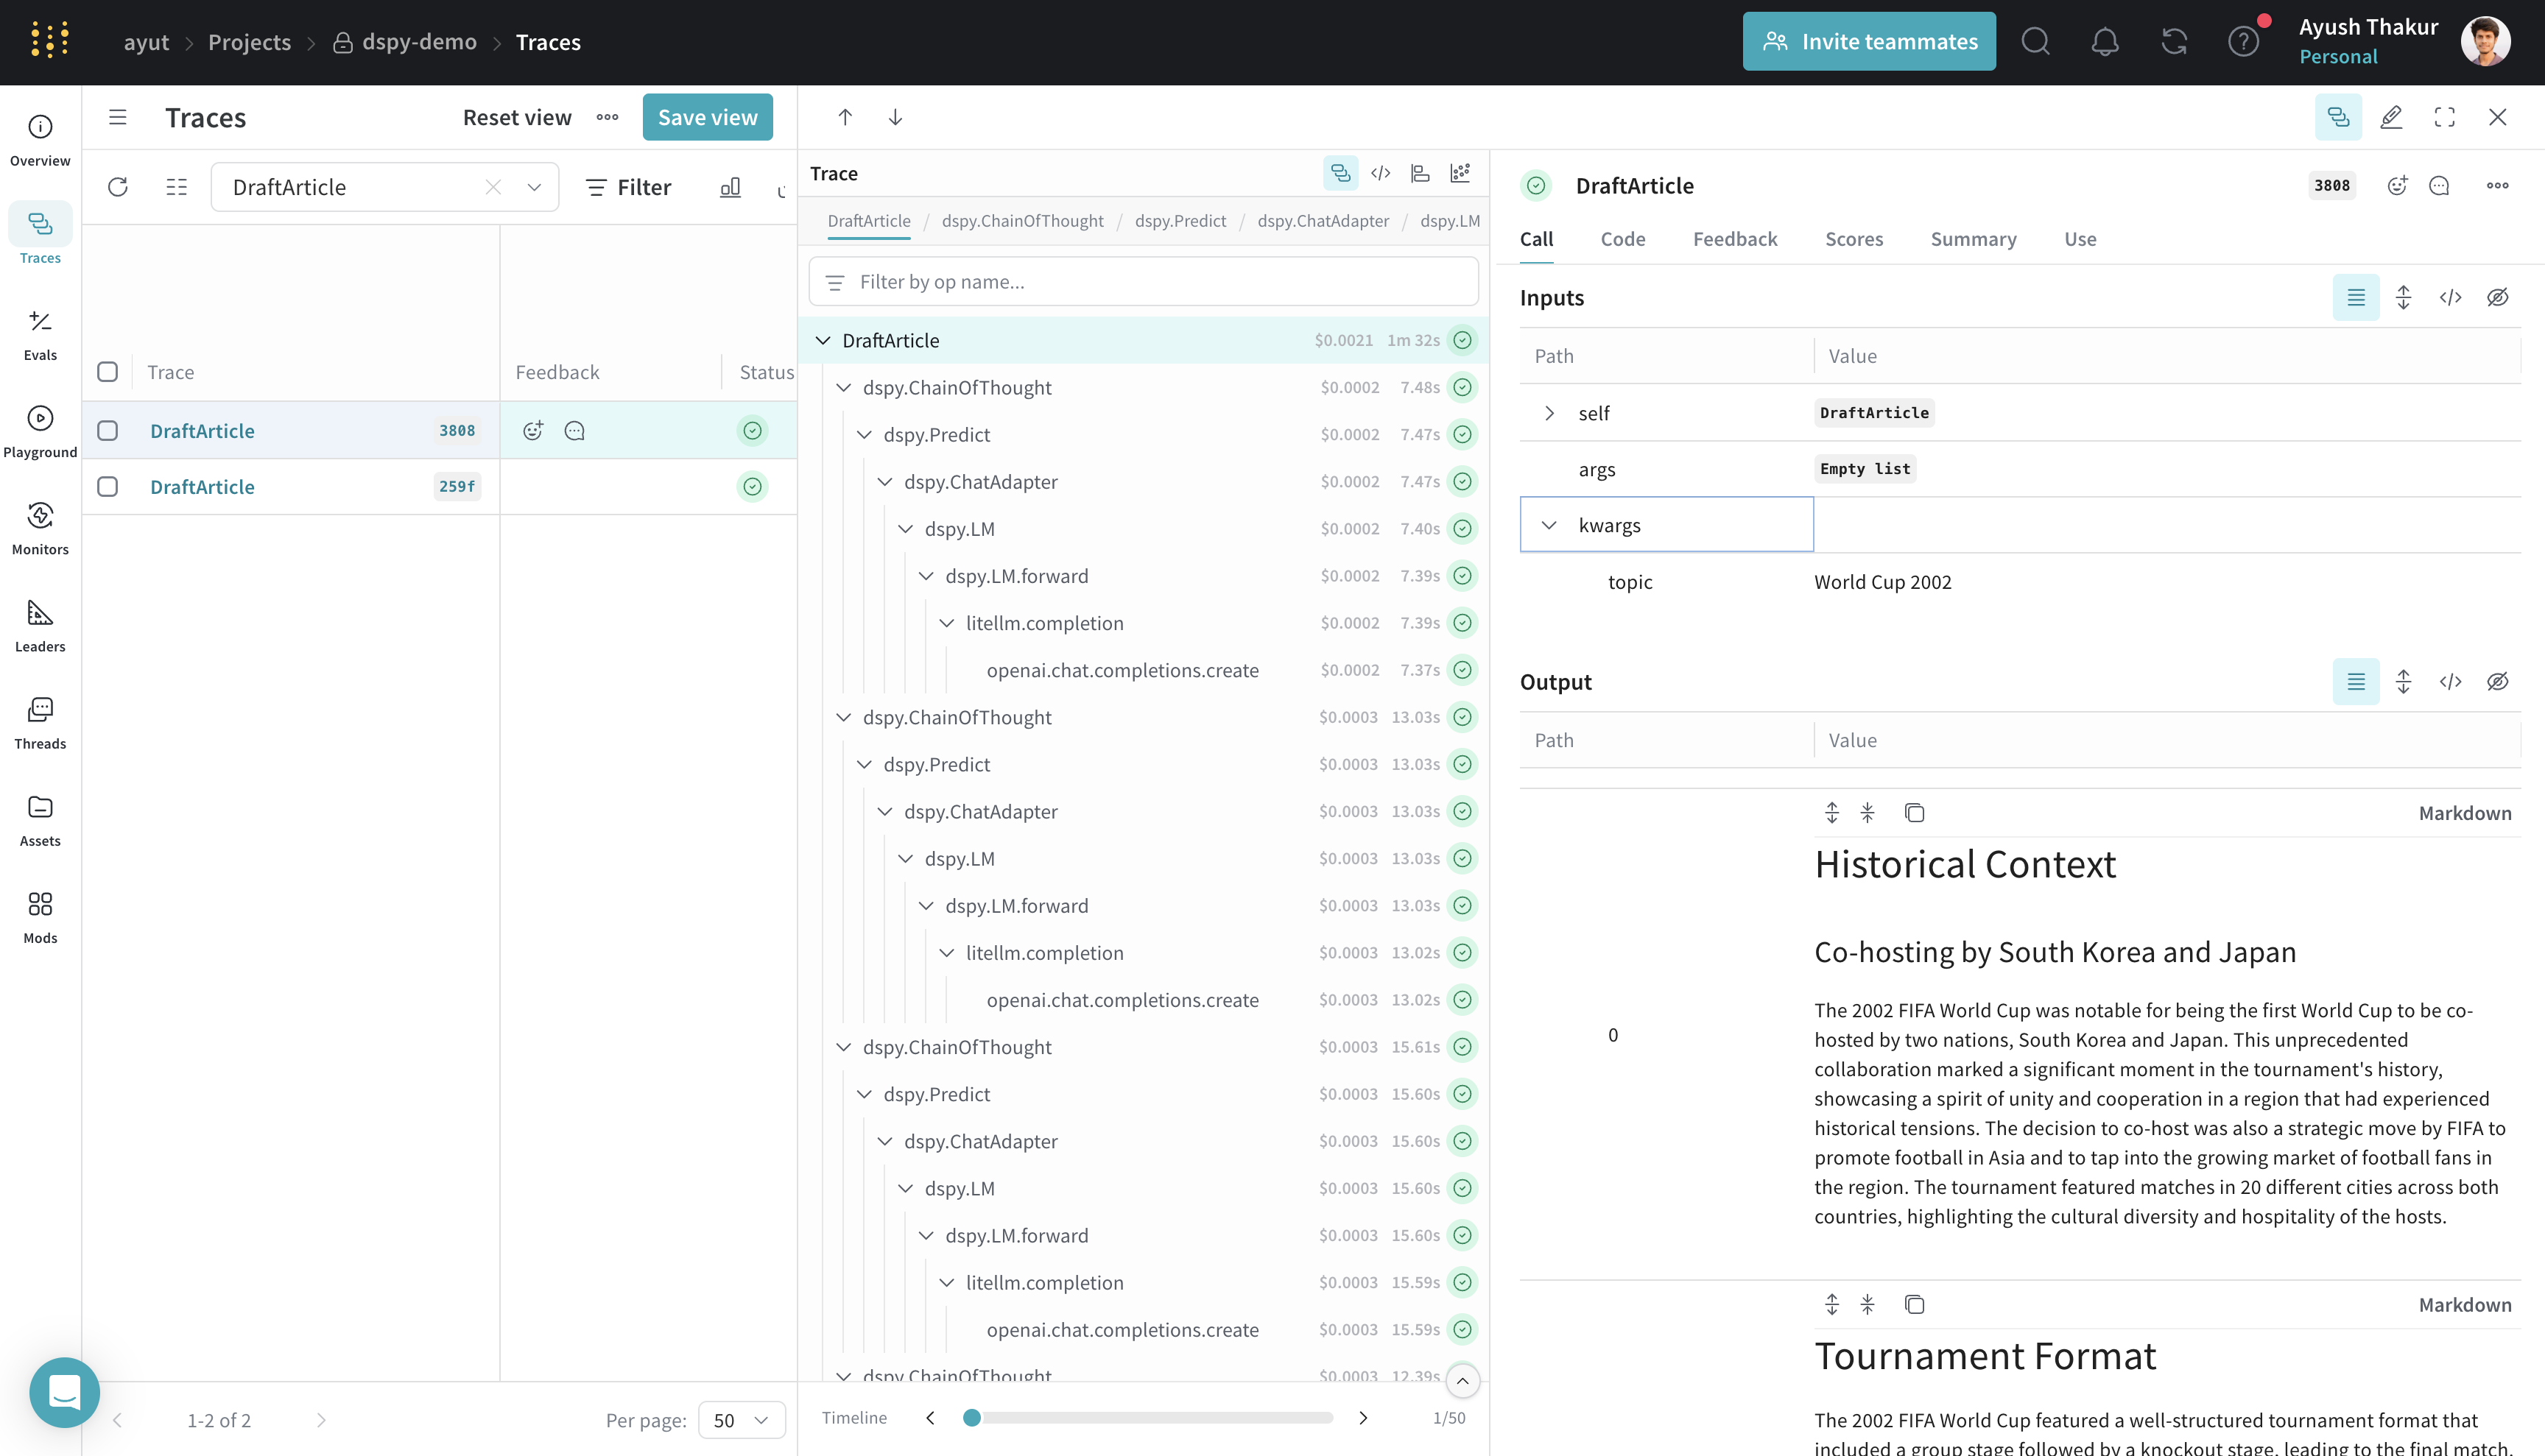2545x1456 pixels.
Task: Open the Overview sidebar item
Action: tap(40, 140)
